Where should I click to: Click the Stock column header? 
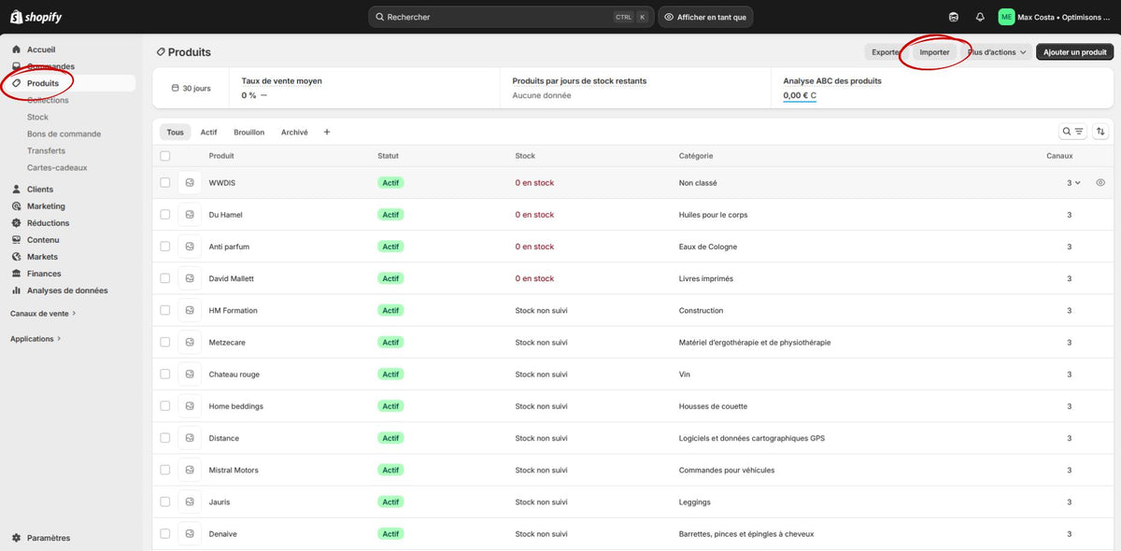(525, 156)
